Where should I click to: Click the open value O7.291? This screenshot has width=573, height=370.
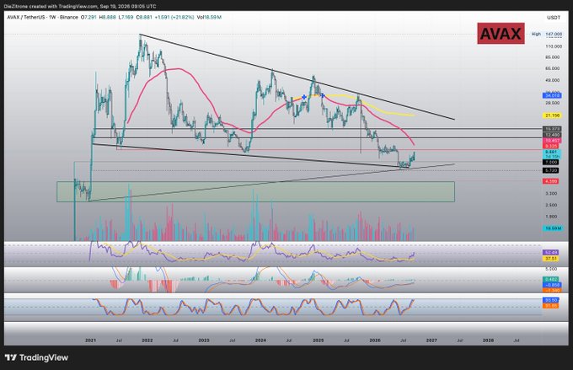tap(88, 17)
